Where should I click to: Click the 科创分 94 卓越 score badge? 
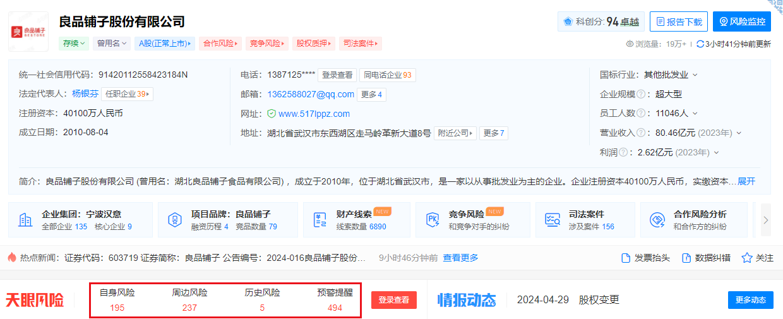pos(601,21)
